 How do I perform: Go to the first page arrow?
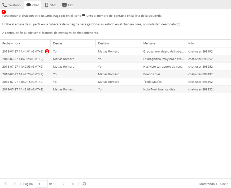(x=6, y=184)
